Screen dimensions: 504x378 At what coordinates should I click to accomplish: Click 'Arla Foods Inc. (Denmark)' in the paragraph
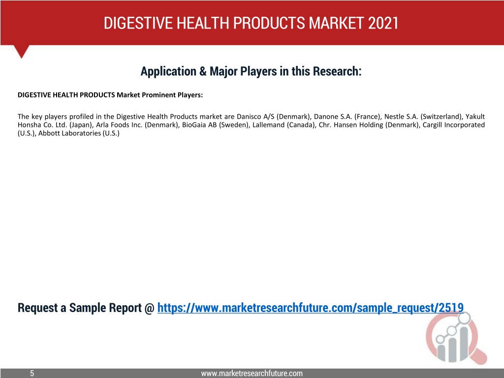pyautogui.click(x=137, y=125)
